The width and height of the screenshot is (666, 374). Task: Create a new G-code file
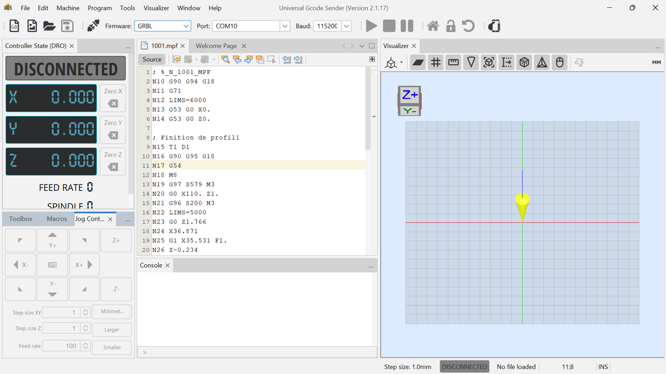pos(14,26)
